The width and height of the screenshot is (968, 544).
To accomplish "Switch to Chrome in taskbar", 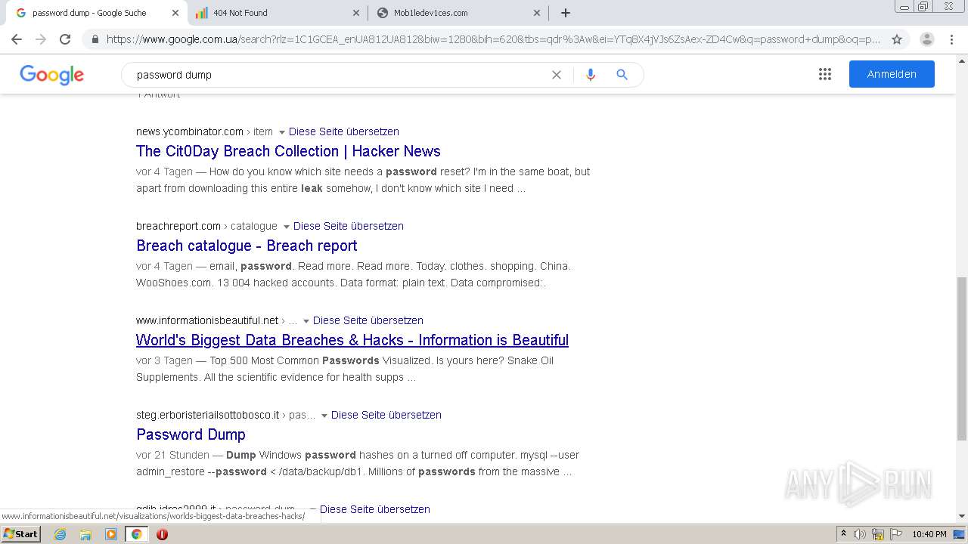I will click(x=136, y=534).
